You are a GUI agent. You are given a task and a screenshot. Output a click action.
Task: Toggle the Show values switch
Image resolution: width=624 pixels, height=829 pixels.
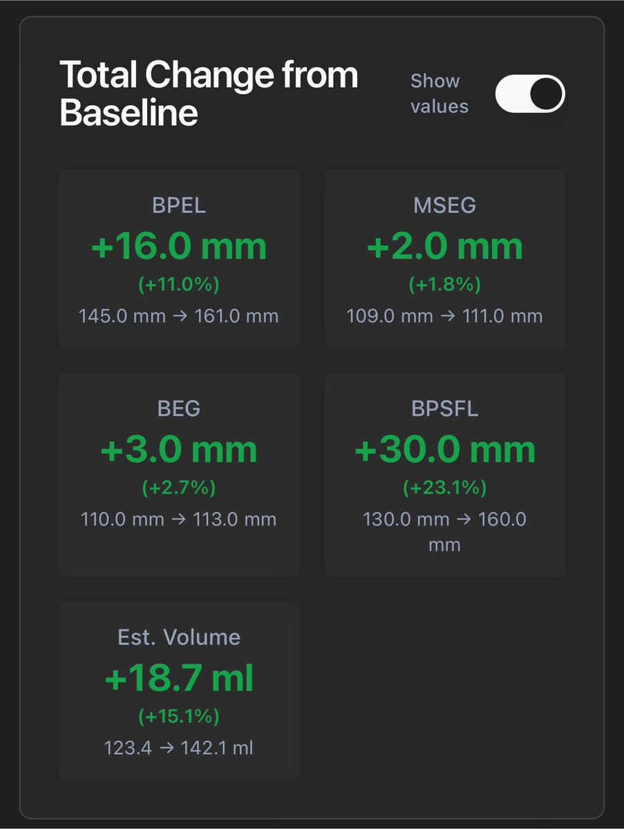click(530, 93)
